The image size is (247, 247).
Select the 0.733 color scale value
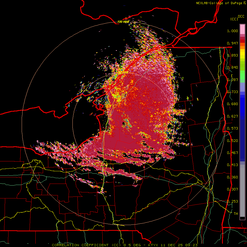(232, 92)
